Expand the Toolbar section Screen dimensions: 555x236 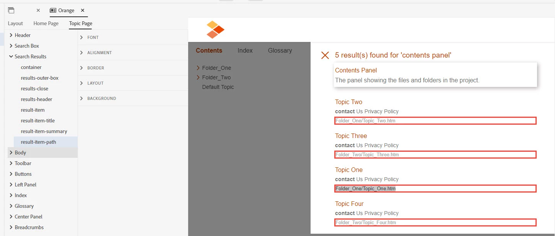point(11,163)
